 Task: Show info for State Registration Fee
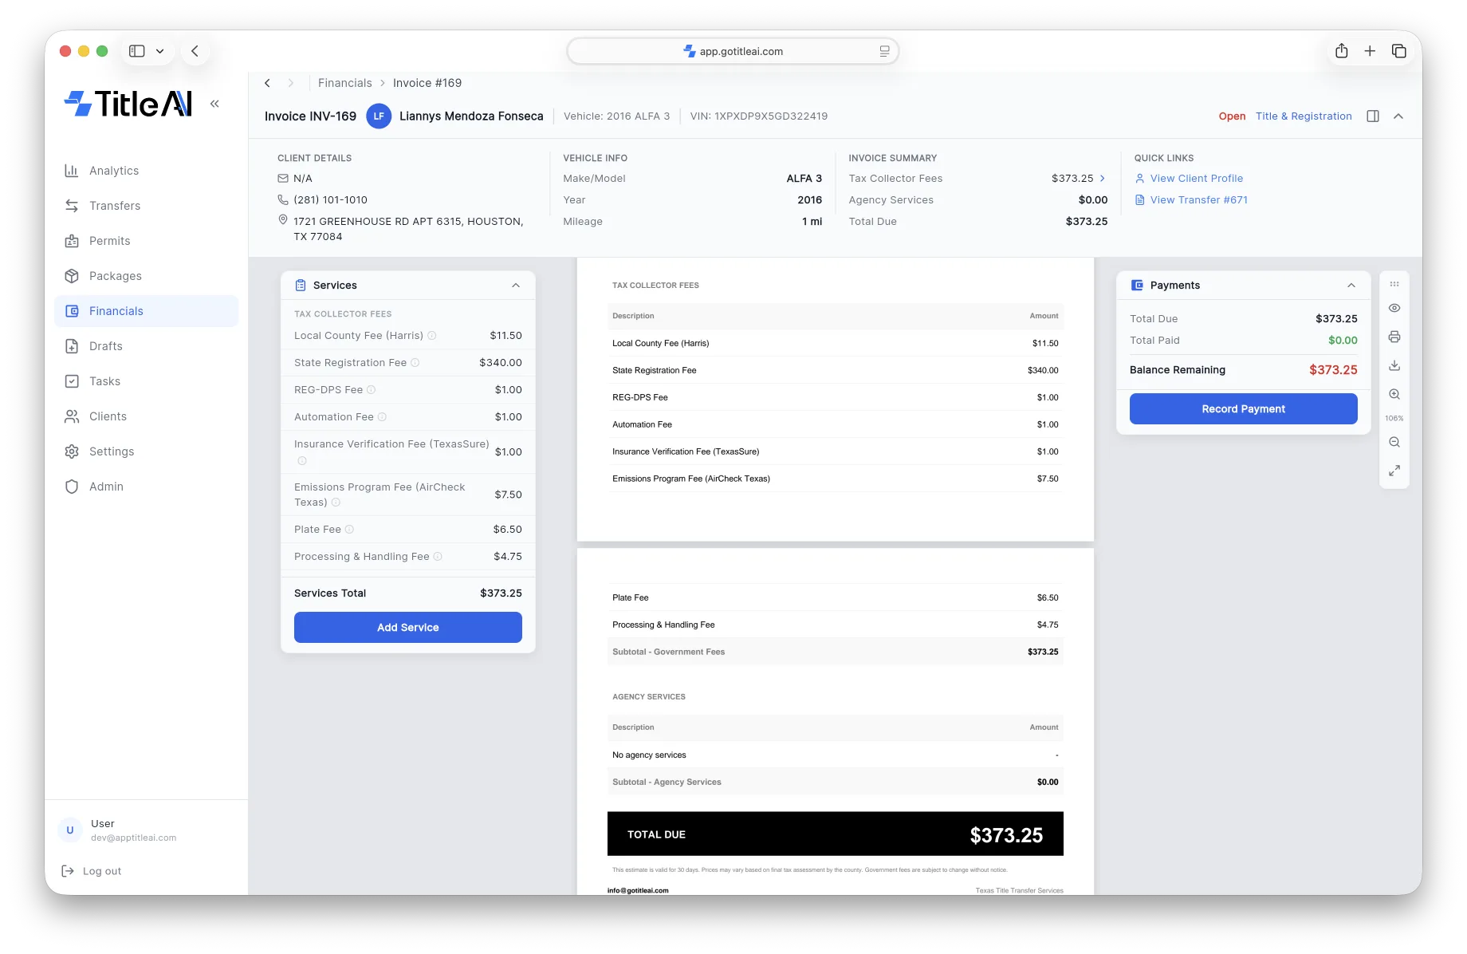(415, 363)
